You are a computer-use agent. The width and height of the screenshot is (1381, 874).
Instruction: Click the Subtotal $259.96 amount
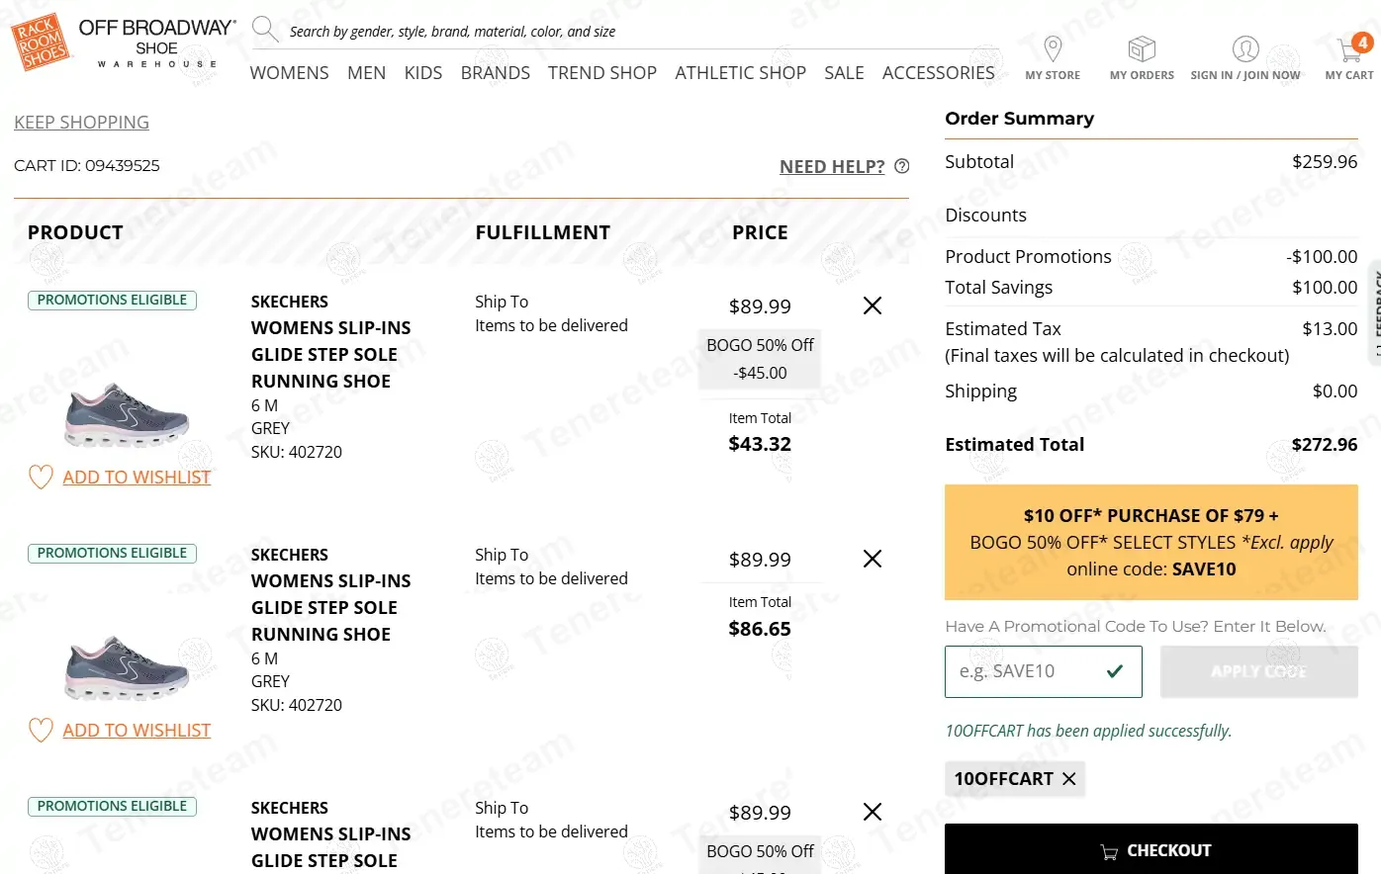point(1325,162)
